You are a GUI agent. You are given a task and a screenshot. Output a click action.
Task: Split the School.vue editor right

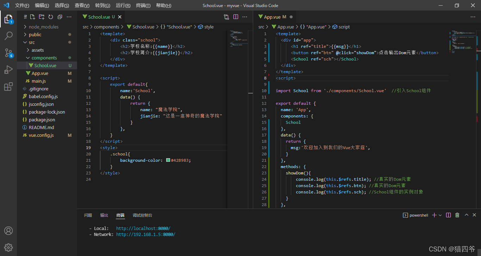point(236,17)
